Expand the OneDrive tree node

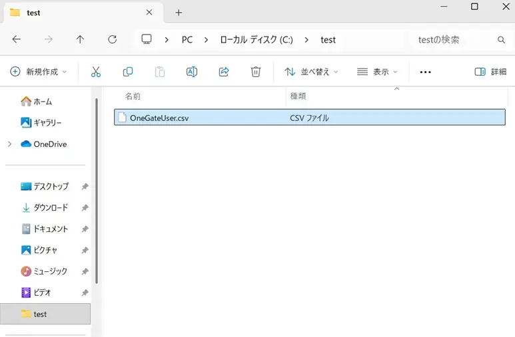click(x=9, y=144)
